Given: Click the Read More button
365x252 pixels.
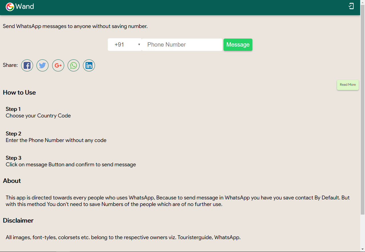Looking at the screenshot, I should point(348,85).
